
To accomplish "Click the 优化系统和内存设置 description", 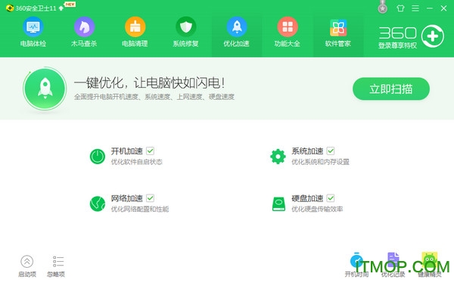I will tap(320, 162).
